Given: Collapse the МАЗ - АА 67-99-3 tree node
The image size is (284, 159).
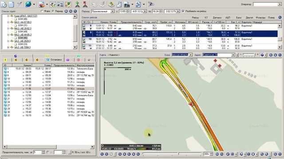Looking at the screenshot, I should (8, 22).
